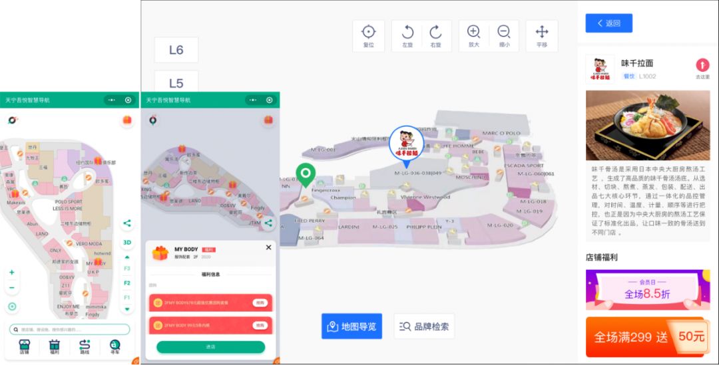Screen dimensions: 719x365
Task: Click top-right gift icon on MY BODY phone
Action: pyautogui.click(x=268, y=120)
